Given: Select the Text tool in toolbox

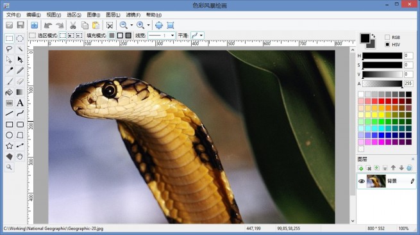Looking at the screenshot, I should click(x=20, y=103).
